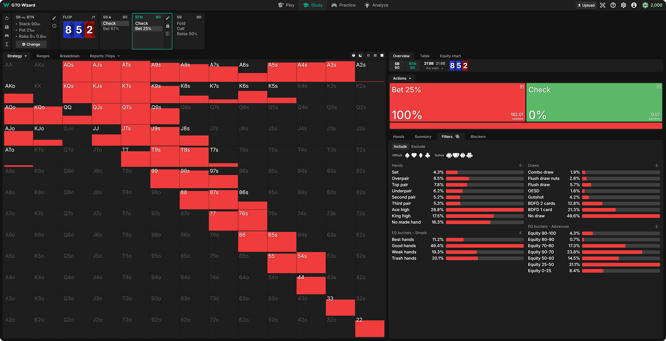Open settings gear in top bar
The image size is (666, 341).
(x=624, y=5)
